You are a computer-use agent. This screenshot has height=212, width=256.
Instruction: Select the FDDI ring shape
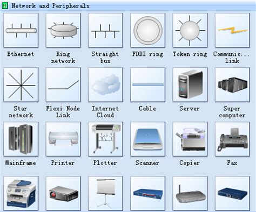coord(148,30)
